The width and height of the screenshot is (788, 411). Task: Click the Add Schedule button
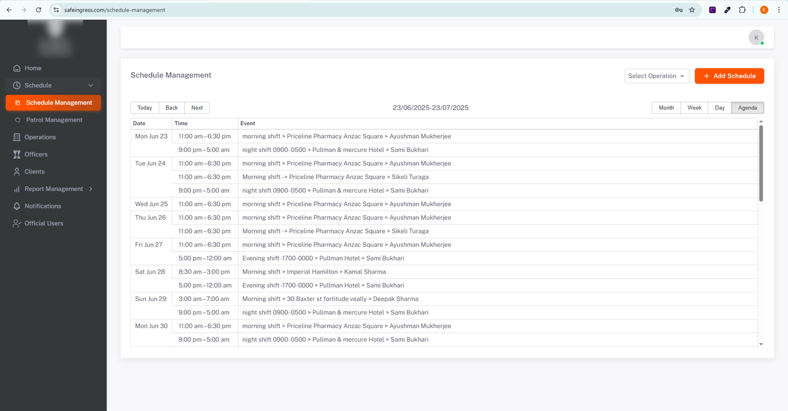(x=729, y=76)
